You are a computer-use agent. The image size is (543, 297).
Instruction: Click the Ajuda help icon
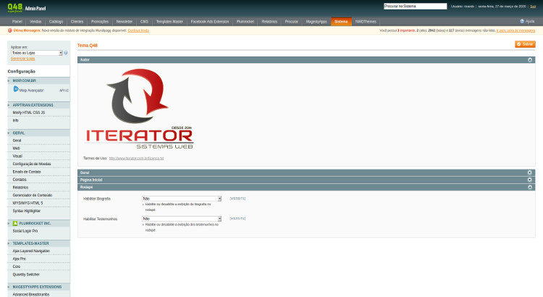(x=522, y=22)
